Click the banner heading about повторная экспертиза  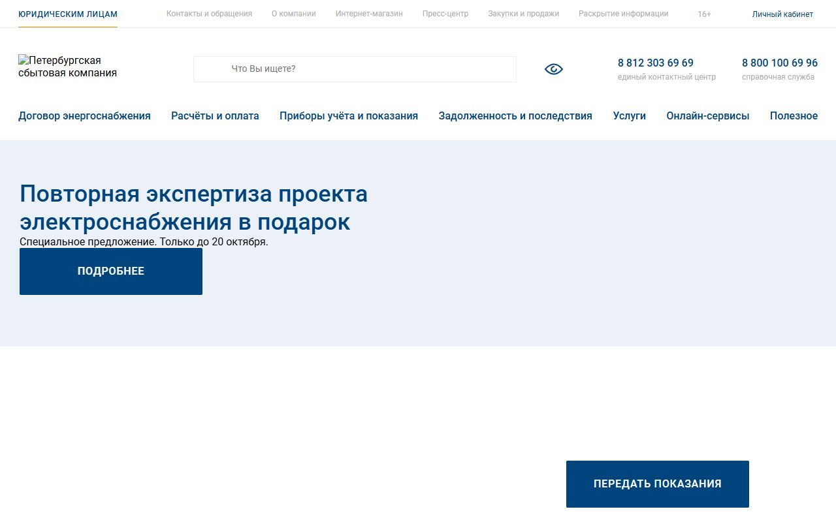pos(193,208)
